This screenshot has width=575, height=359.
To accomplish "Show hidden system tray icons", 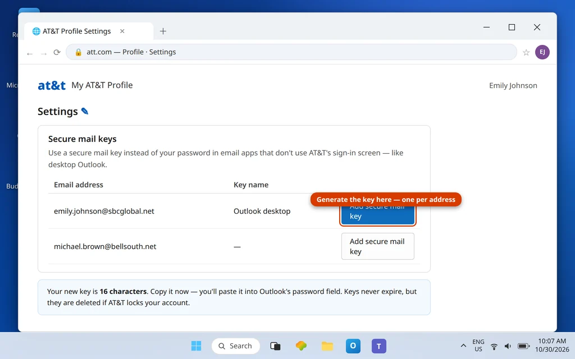I will (463, 346).
